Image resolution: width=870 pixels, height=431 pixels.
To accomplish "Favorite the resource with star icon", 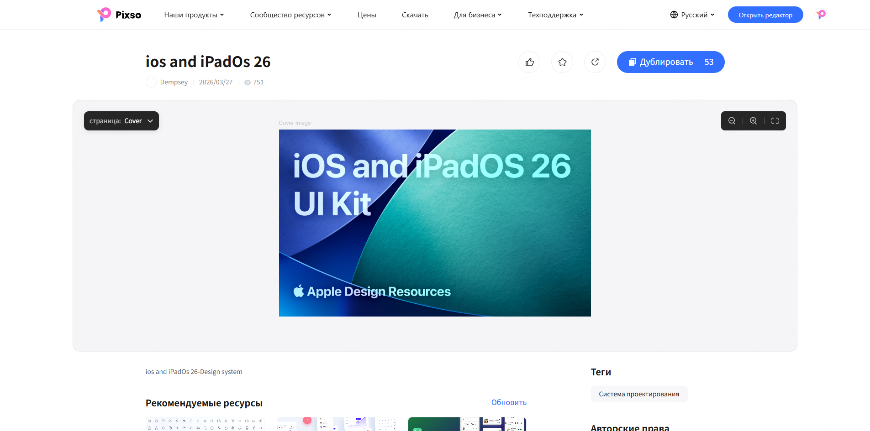I will click(562, 62).
